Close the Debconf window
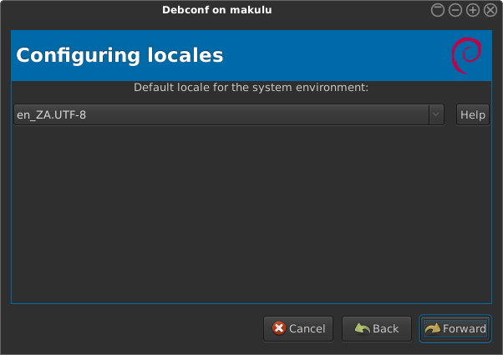Screen dimensions: 503x355 click(x=490, y=10)
